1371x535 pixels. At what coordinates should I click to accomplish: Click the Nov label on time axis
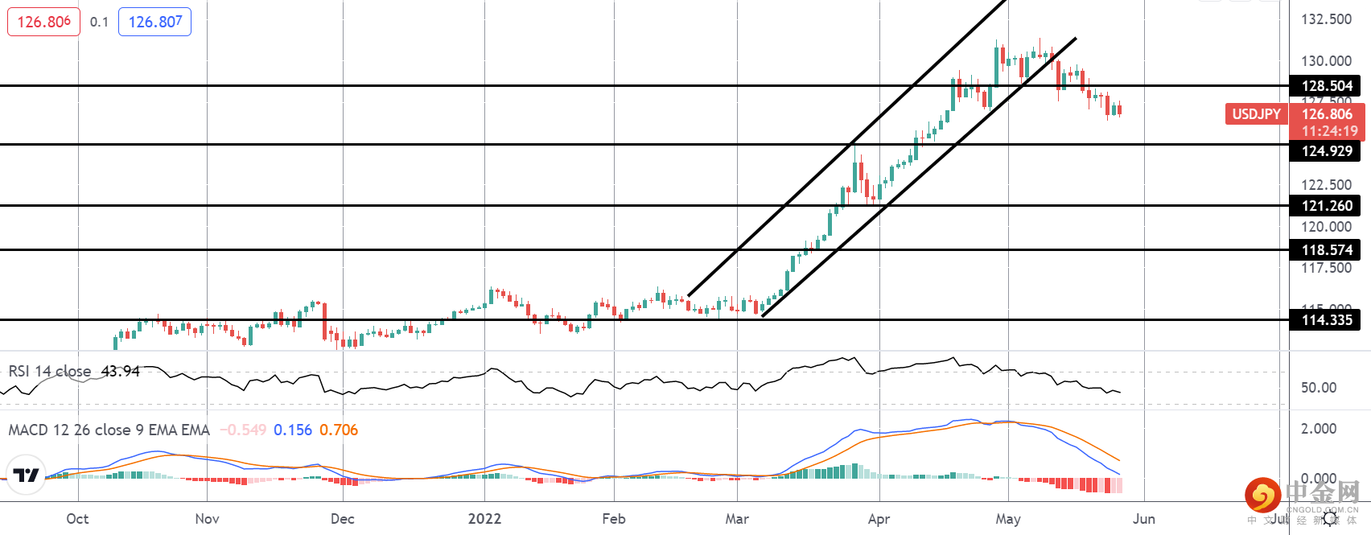coord(207,518)
